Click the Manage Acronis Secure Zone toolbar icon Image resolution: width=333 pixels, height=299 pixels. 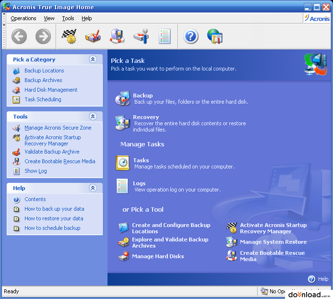[x=141, y=36]
